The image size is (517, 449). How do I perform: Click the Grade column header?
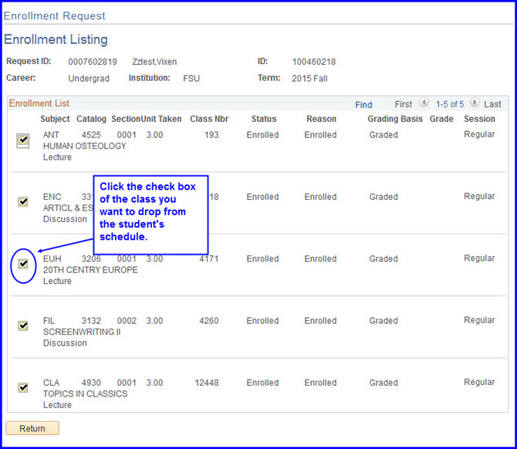coord(441,120)
